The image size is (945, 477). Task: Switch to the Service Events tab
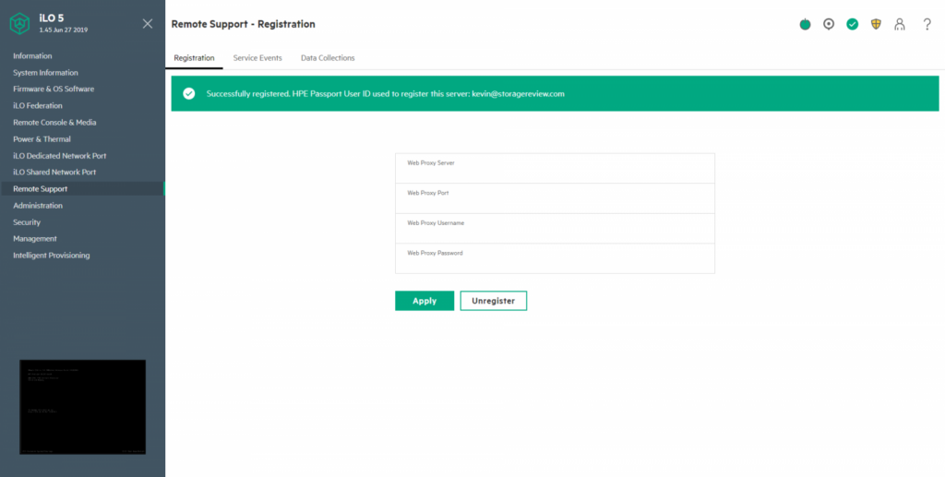tap(257, 58)
